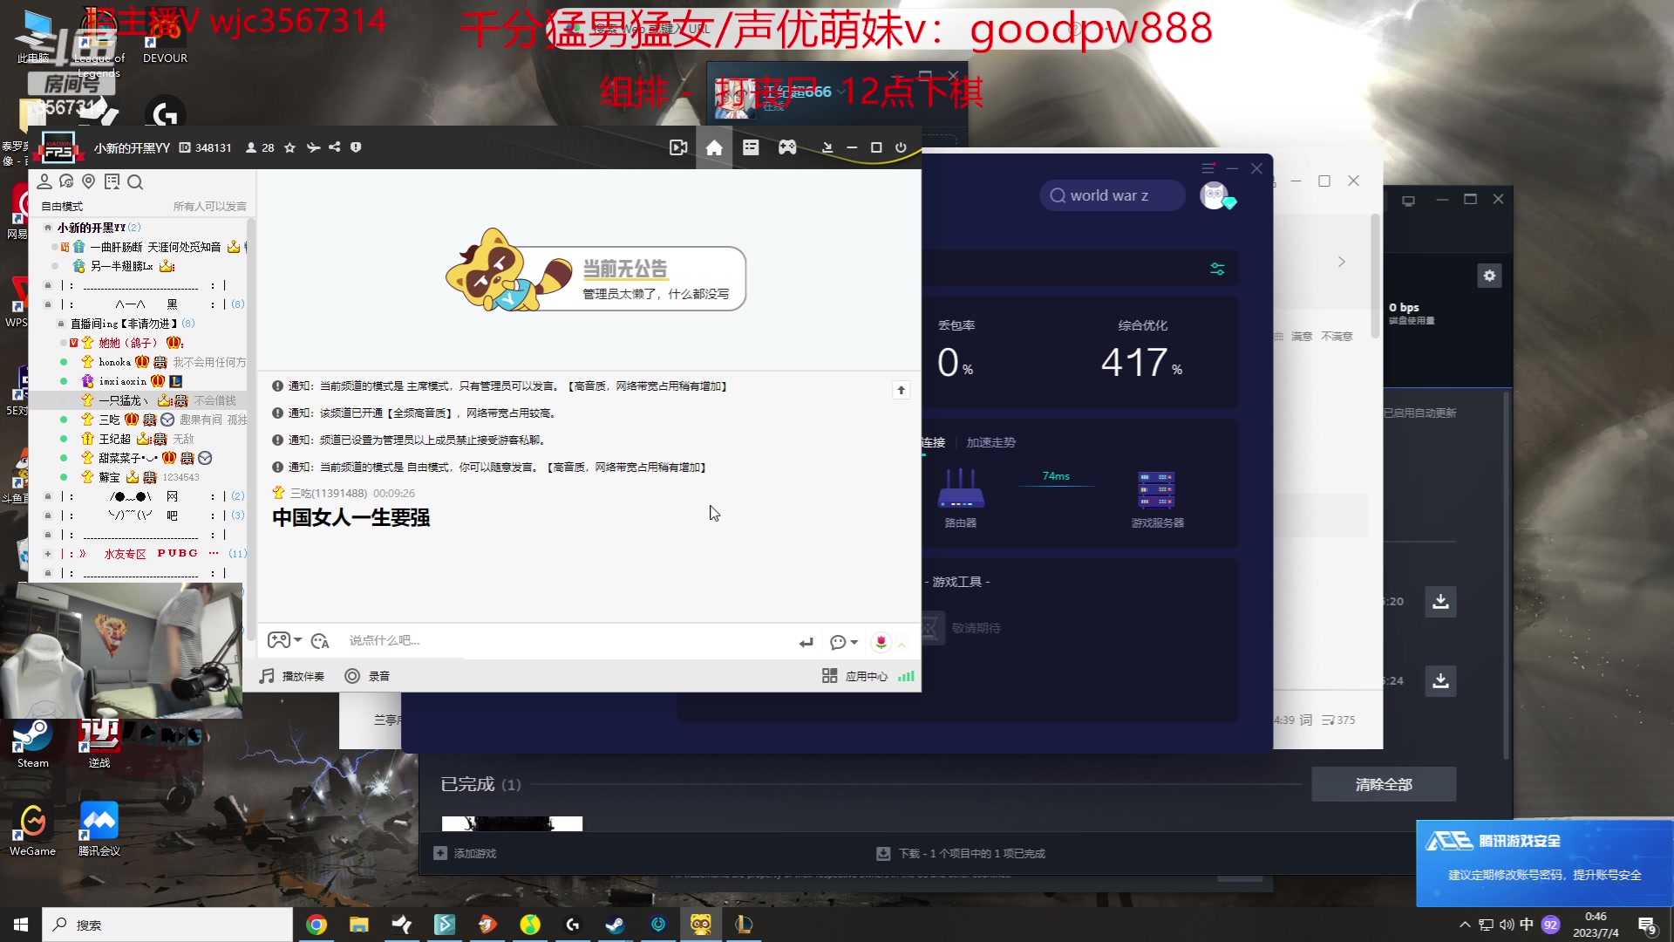Click the second download icon beside :24

[x=1440, y=680]
